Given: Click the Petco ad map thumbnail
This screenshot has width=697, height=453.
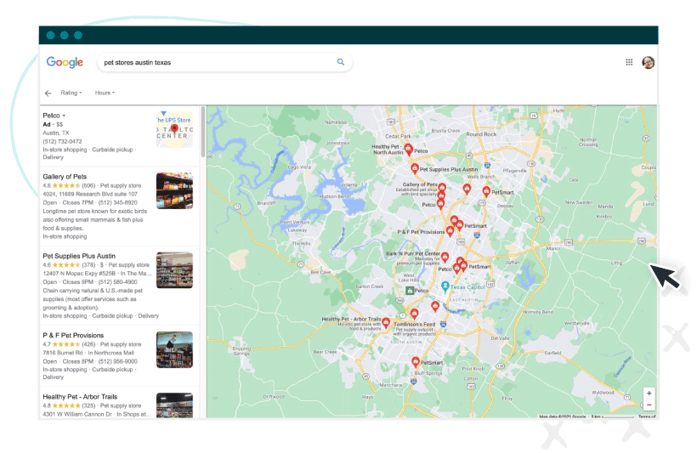Looking at the screenshot, I should 175,129.
